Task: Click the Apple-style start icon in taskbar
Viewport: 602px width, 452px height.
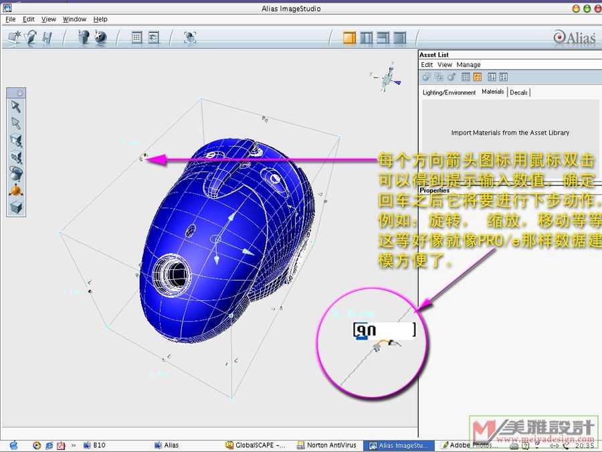Action: pyautogui.click(x=13, y=445)
